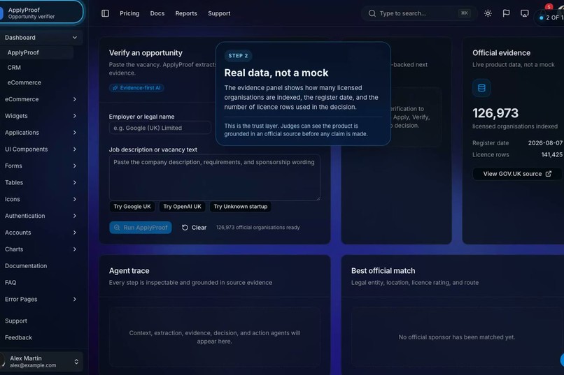564x375 pixels.
Task: Click the Register date value 2026-08-07
Action: (545, 143)
